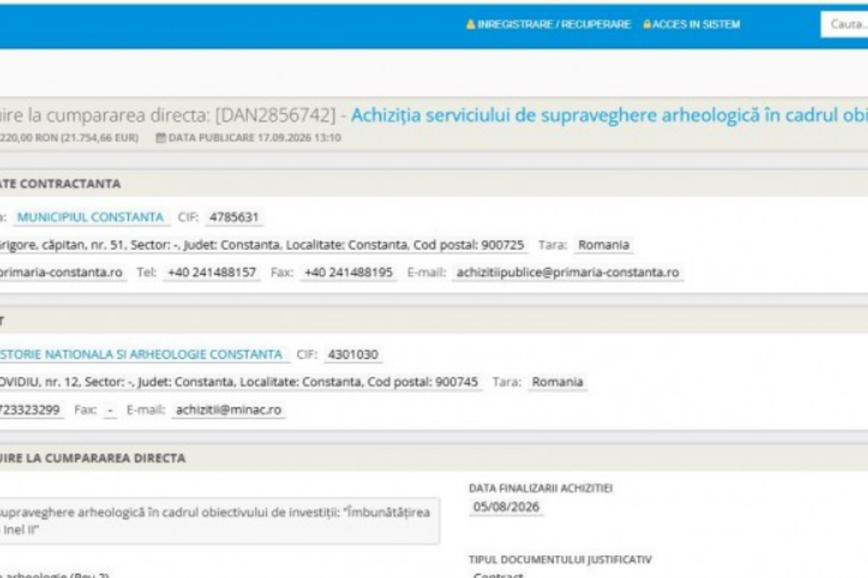Click the user icon beside INREGISTRARE / RECUPERARE

[x=470, y=25]
